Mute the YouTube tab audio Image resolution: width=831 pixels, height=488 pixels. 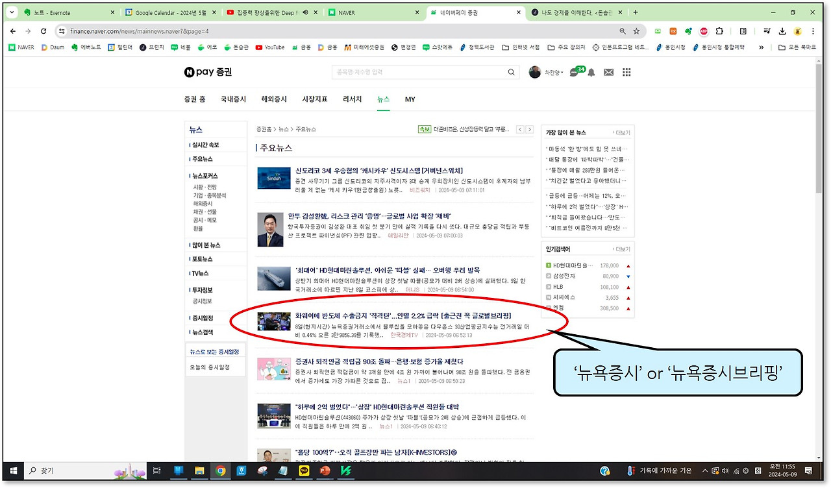click(305, 12)
